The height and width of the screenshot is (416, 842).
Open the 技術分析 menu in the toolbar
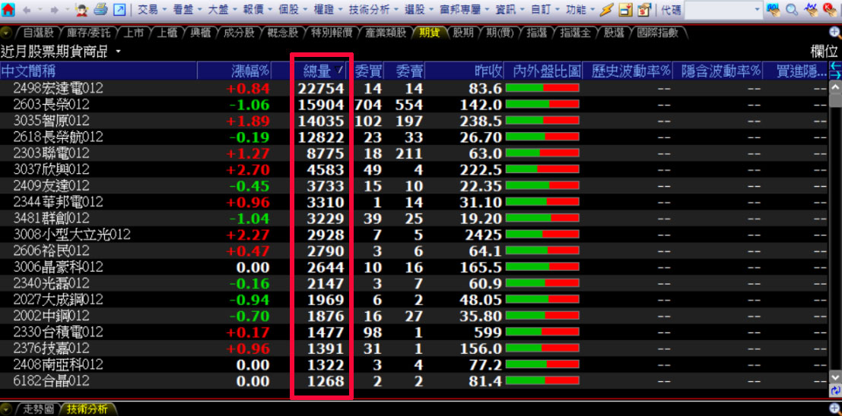[373, 10]
